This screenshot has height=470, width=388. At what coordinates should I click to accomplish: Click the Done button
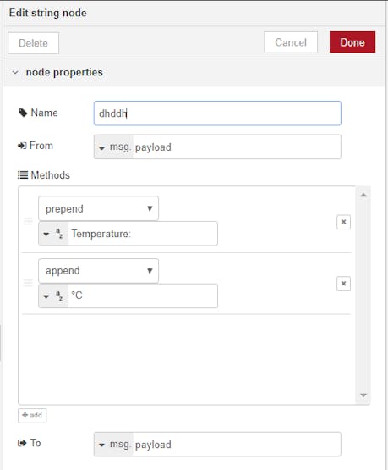[352, 42]
